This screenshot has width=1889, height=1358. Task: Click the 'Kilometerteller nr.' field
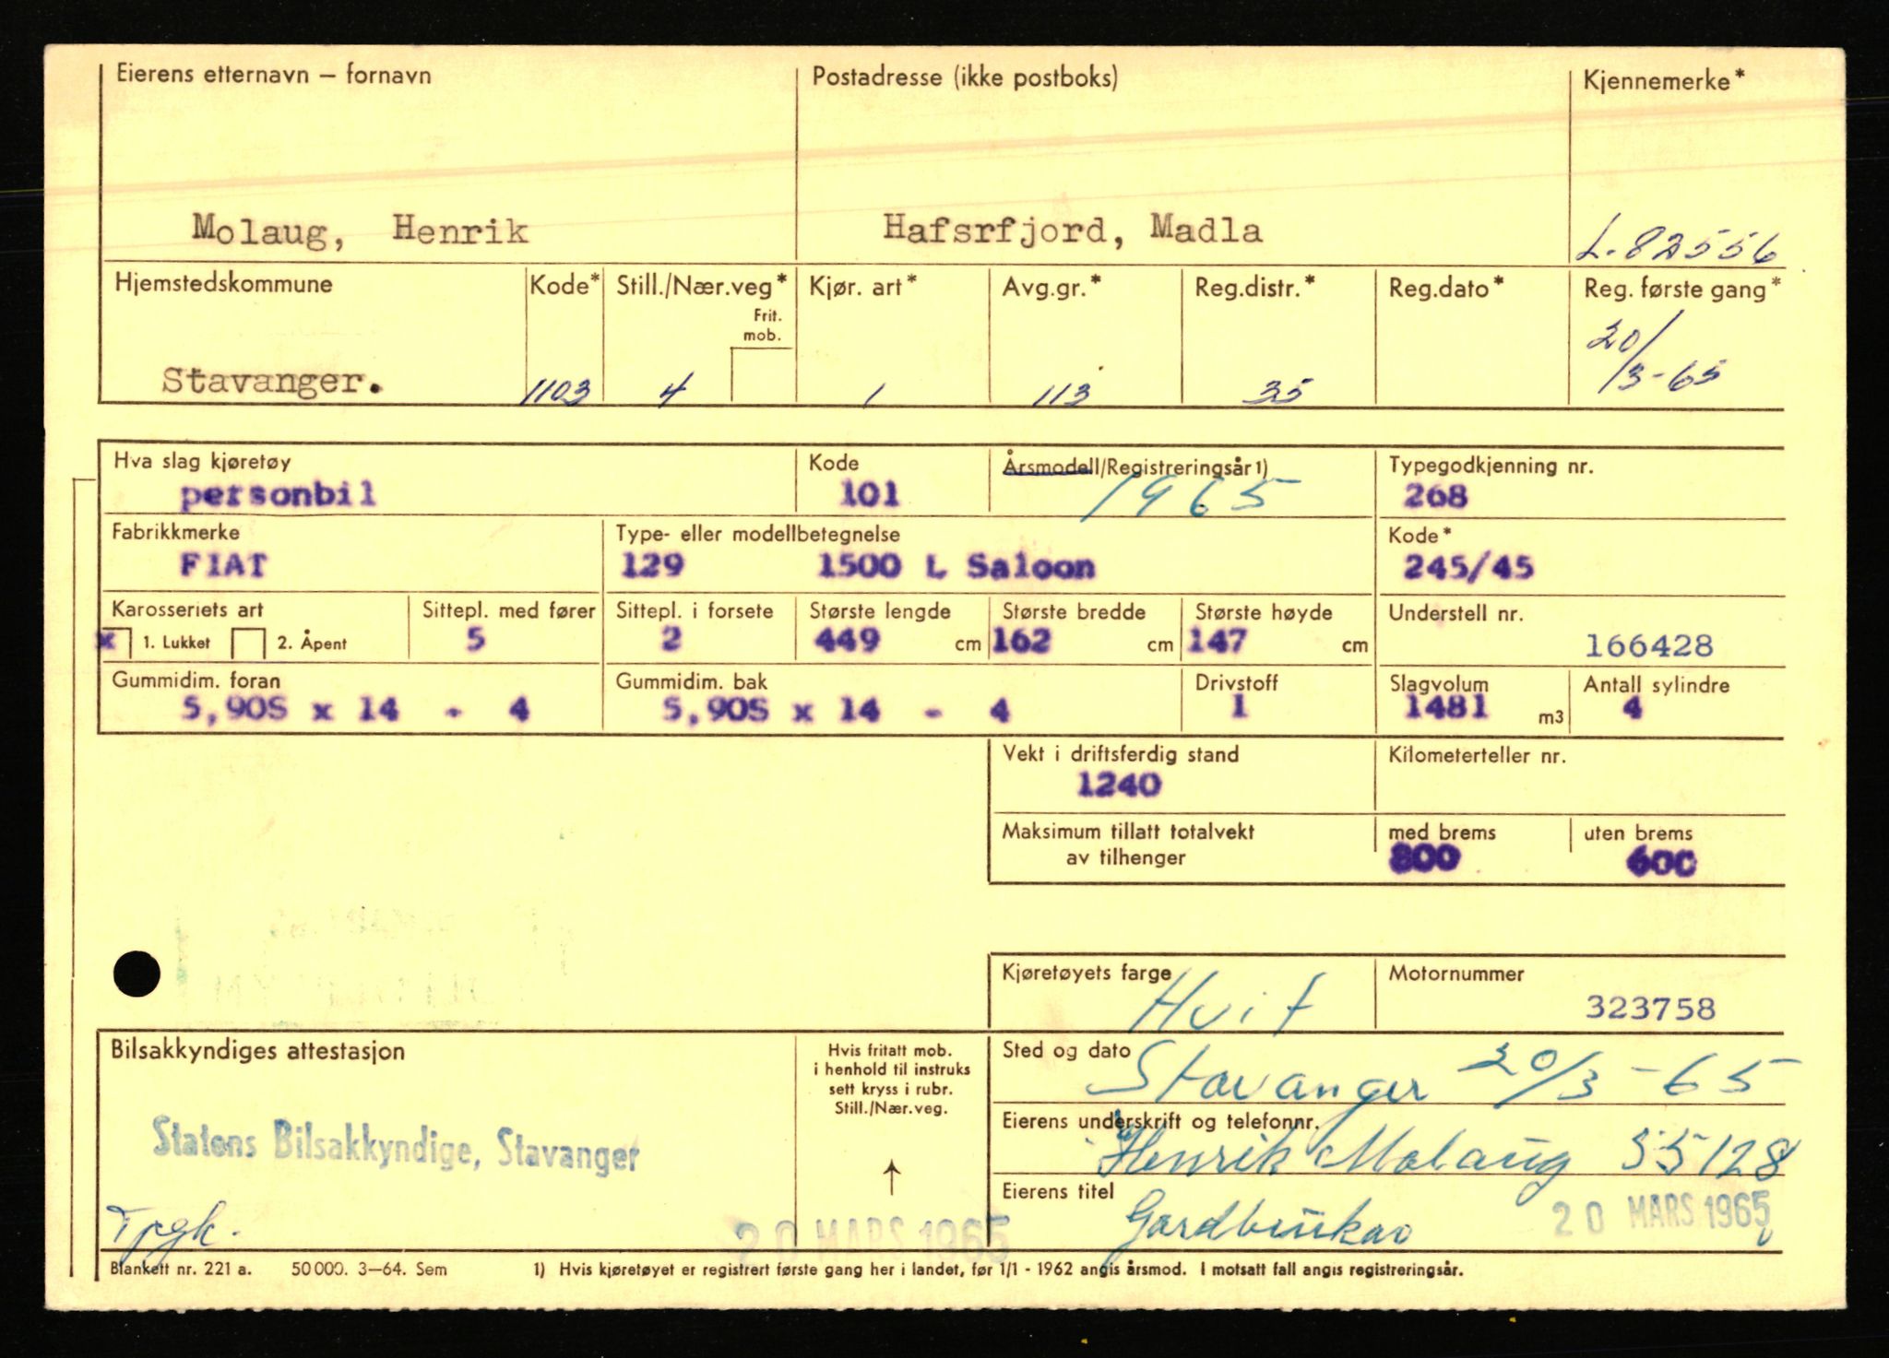tap(1580, 776)
